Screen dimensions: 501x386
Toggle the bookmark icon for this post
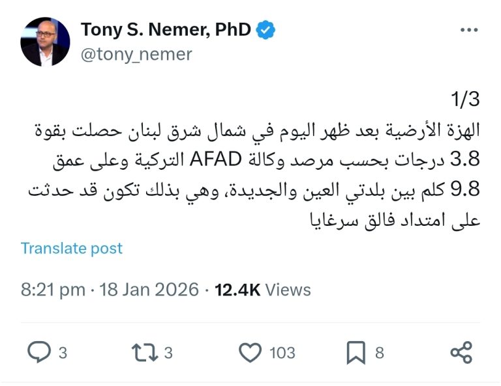pos(356,353)
